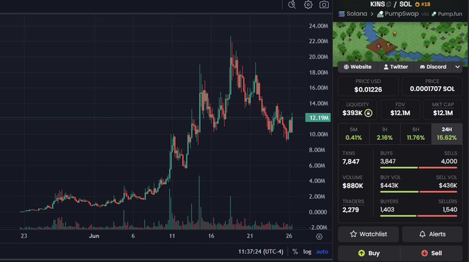
Task: Click the SELLS 4,000 count
Action: [x=449, y=161]
